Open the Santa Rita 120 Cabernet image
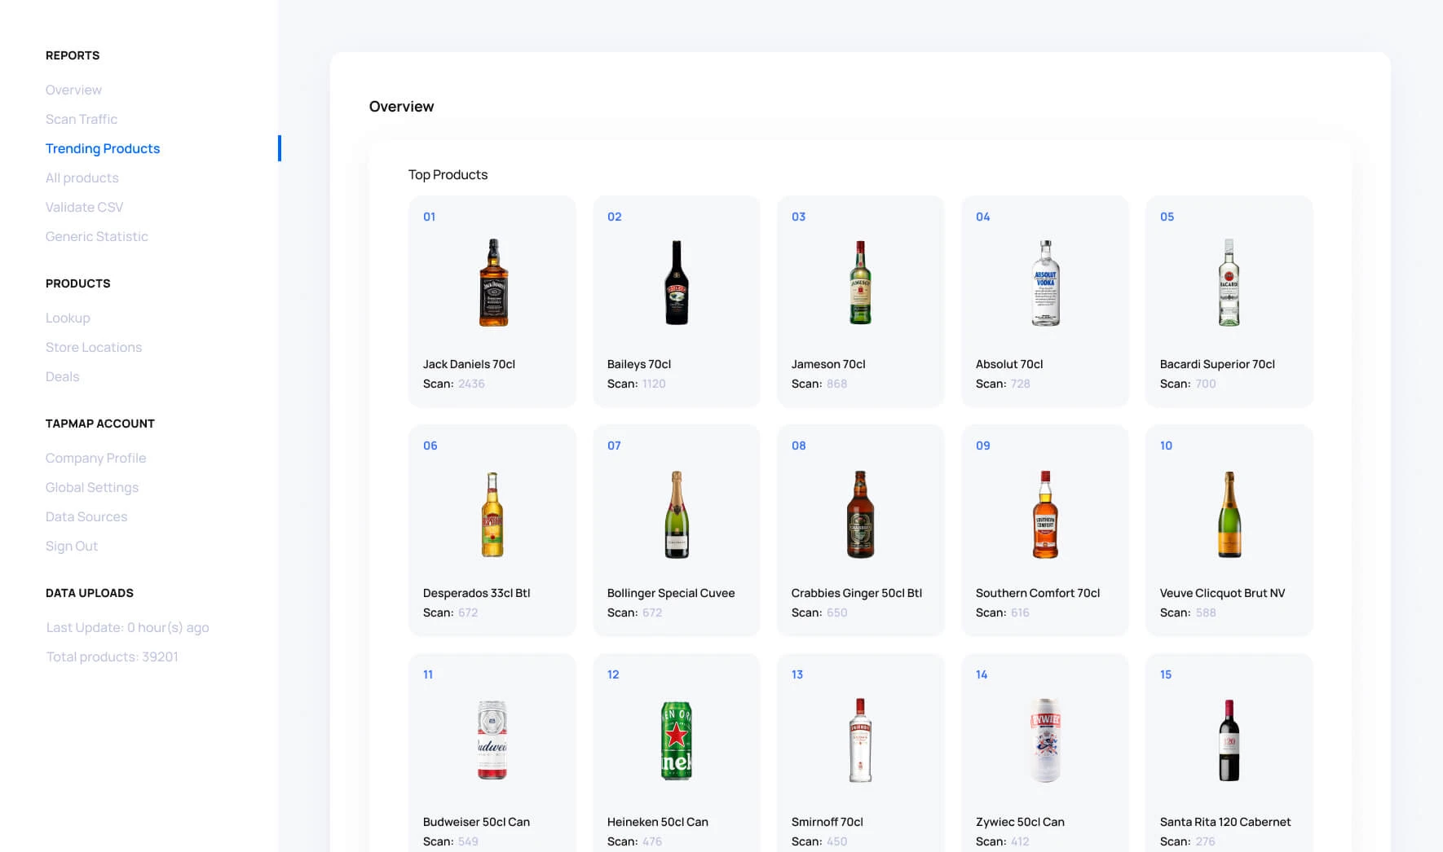Viewport: 1443px width, 852px height. [x=1229, y=740]
